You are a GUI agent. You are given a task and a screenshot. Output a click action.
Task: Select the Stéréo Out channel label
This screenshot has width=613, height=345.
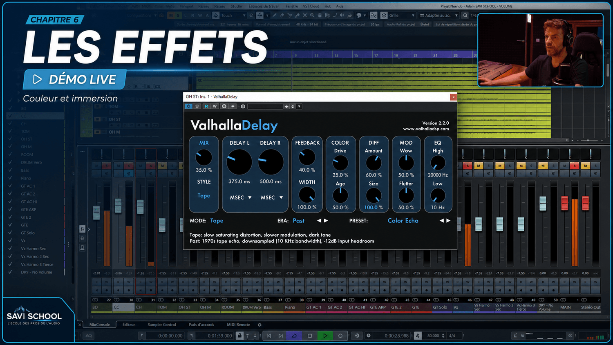(591, 307)
